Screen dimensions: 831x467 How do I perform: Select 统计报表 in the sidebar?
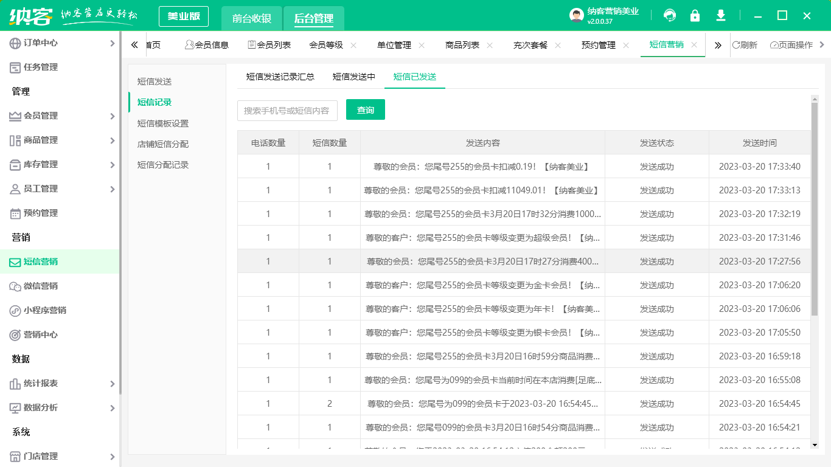coord(43,384)
